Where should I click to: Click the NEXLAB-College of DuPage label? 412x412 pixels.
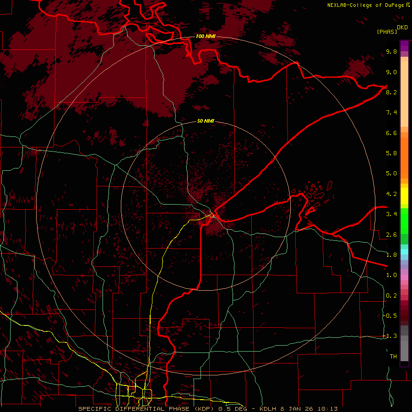click(366, 5)
